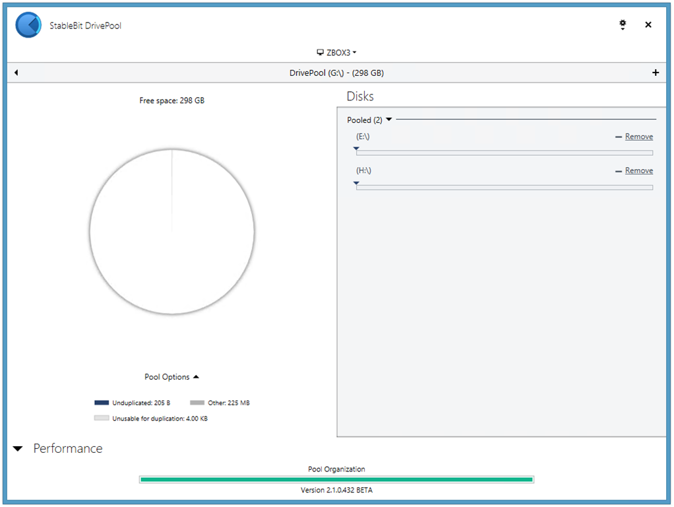
Task: Click the StableBit DrivePool title text
Action: tap(85, 25)
